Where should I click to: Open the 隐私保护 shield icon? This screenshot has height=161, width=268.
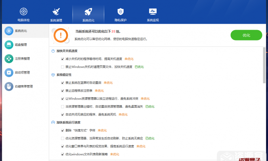pos(121,11)
